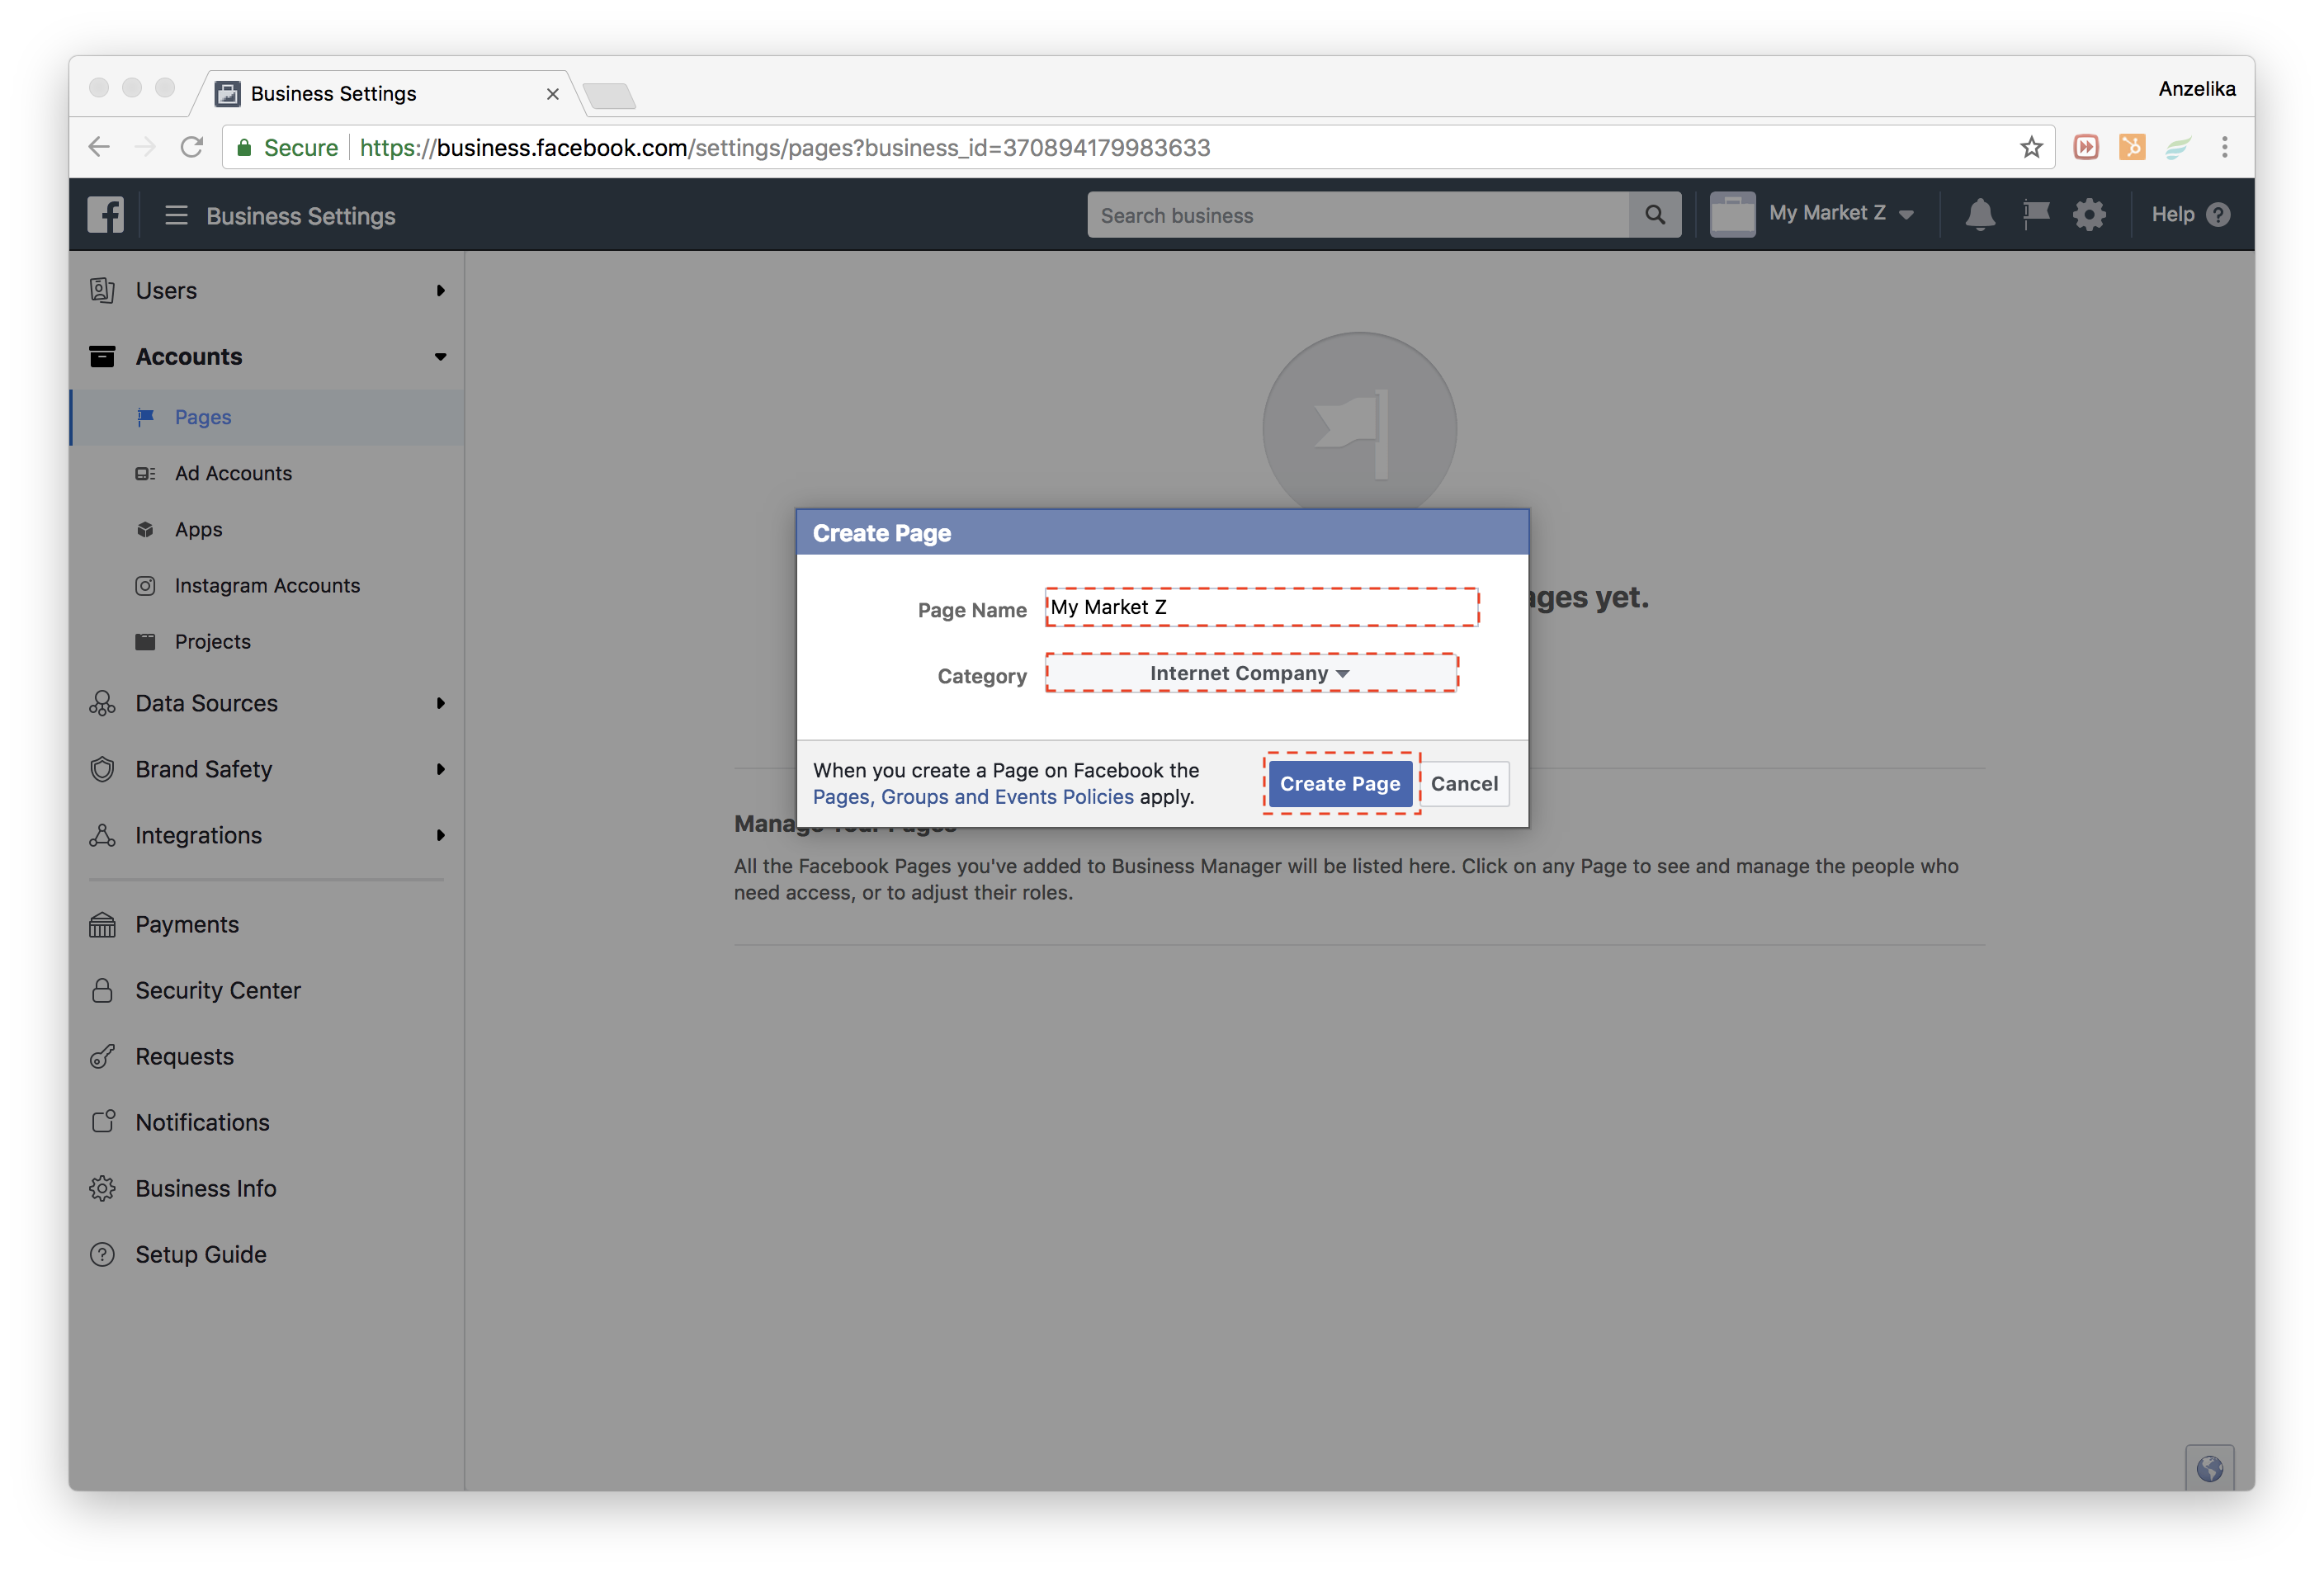Image resolution: width=2324 pixels, height=1573 pixels.
Task: Select Apps in the sidebar
Action: (267, 529)
